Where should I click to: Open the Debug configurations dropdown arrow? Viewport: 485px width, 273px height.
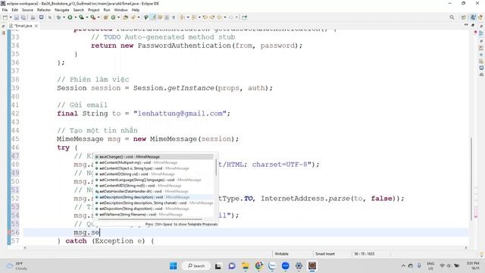64,17
